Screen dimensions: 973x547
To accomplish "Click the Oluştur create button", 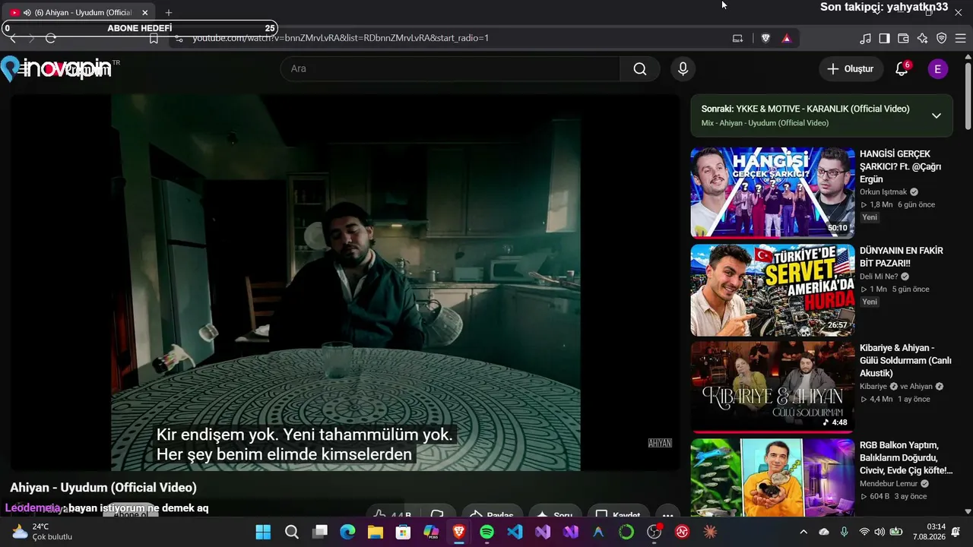I will coord(851,69).
